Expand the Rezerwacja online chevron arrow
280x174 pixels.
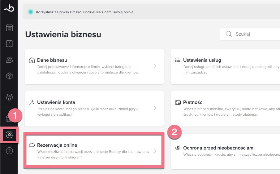155,151
